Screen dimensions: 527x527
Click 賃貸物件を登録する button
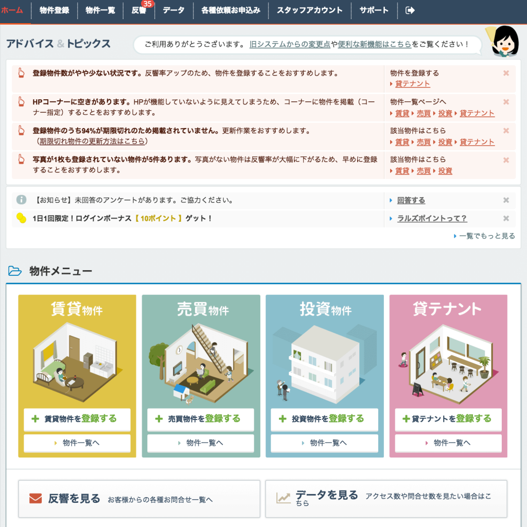click(x=76, y=420)
